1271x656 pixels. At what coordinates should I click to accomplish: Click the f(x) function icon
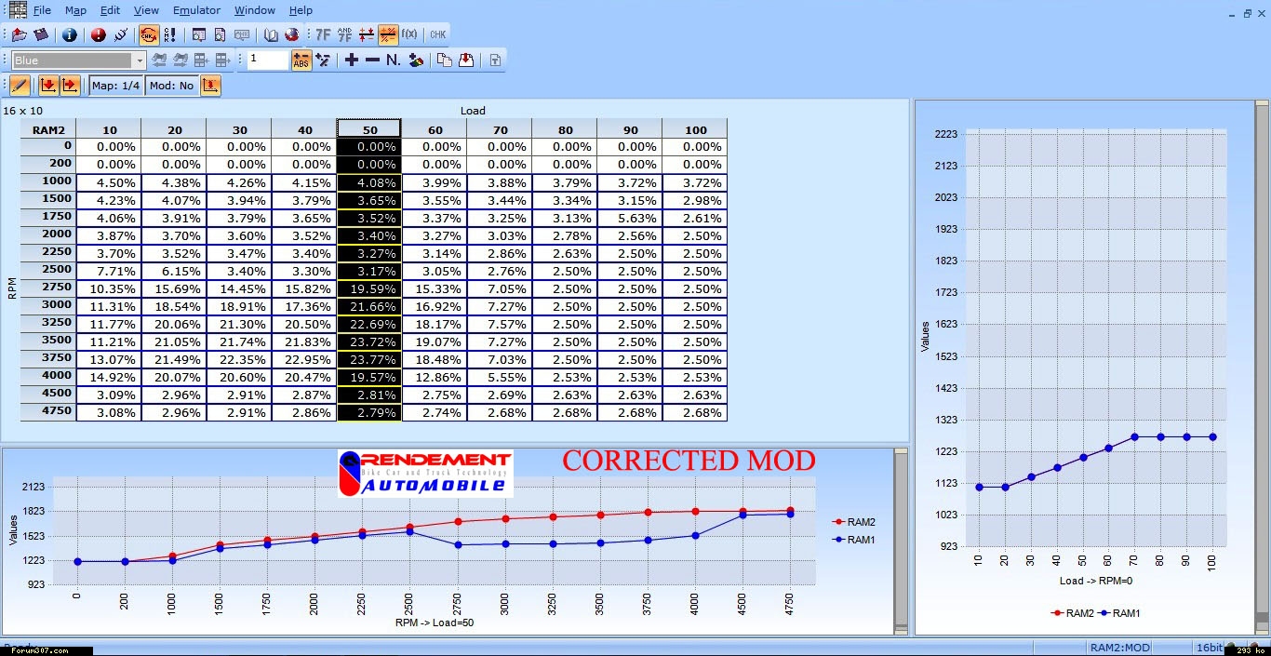click(x=409, y=35)
